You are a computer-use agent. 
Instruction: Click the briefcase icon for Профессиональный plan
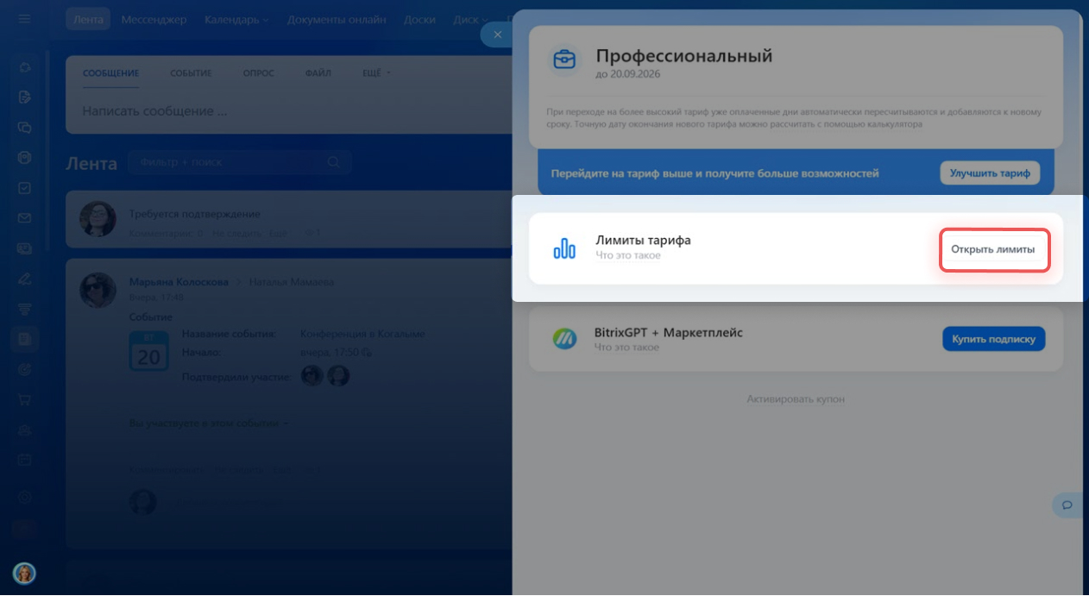tap(564, 59)
